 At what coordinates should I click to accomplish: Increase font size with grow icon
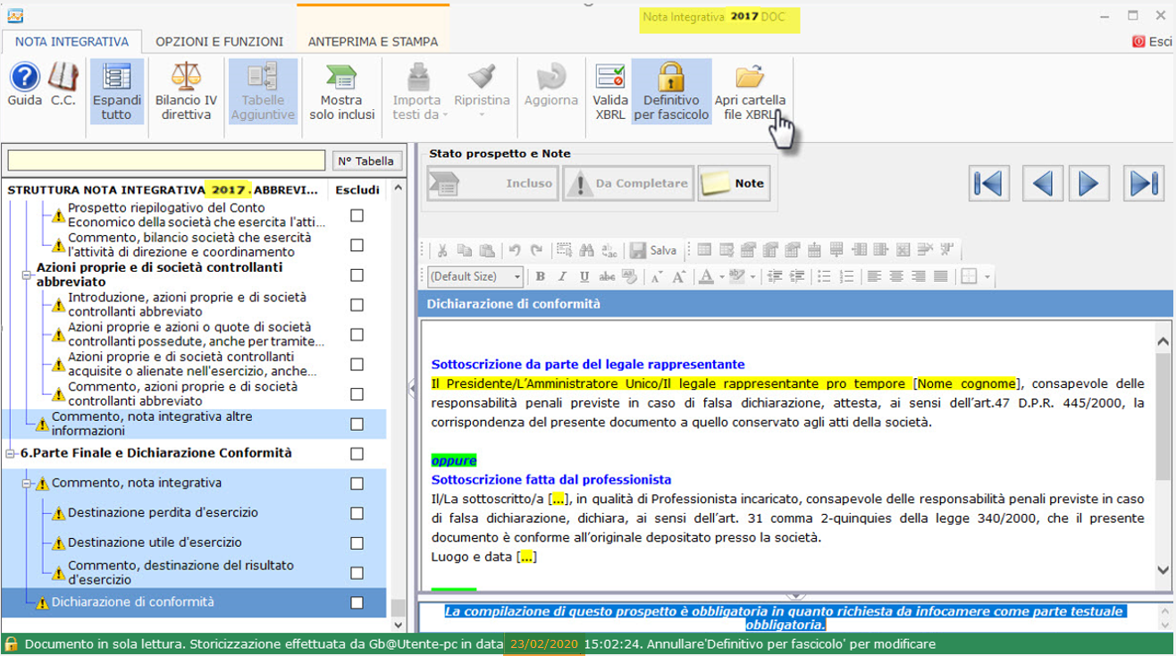click(679, 277)
